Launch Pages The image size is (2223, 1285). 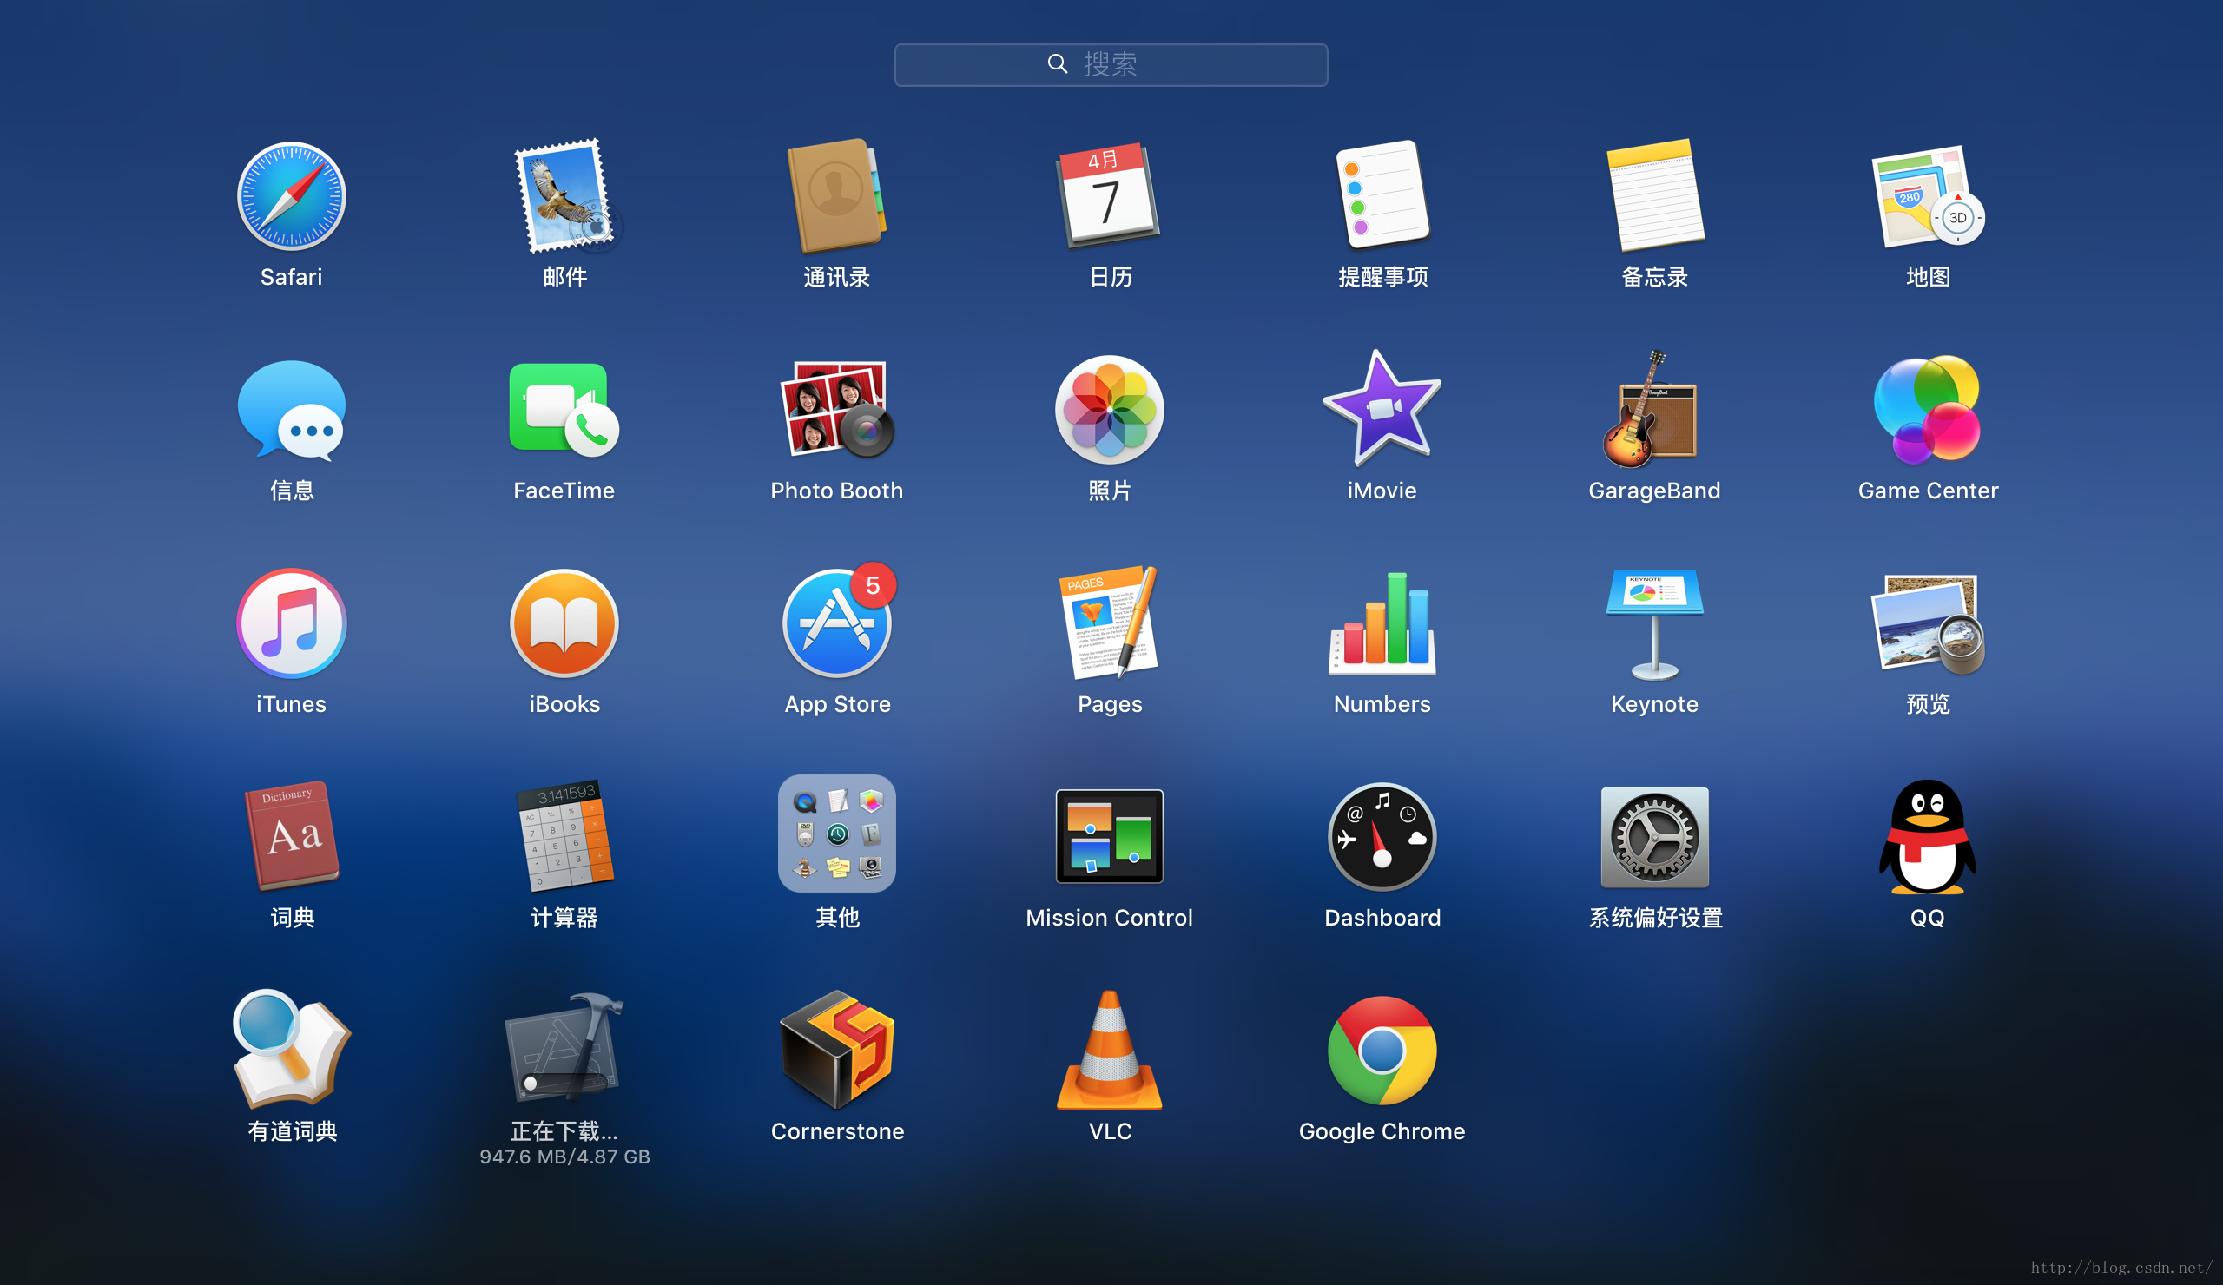[x=1110, y=623]
